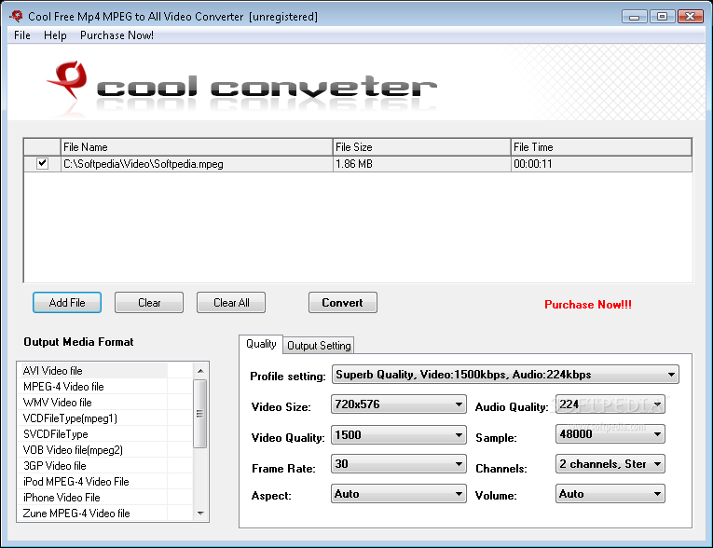Select WMV Video file format
Viewport: 713px width, 548px height.
click(105, 403)
